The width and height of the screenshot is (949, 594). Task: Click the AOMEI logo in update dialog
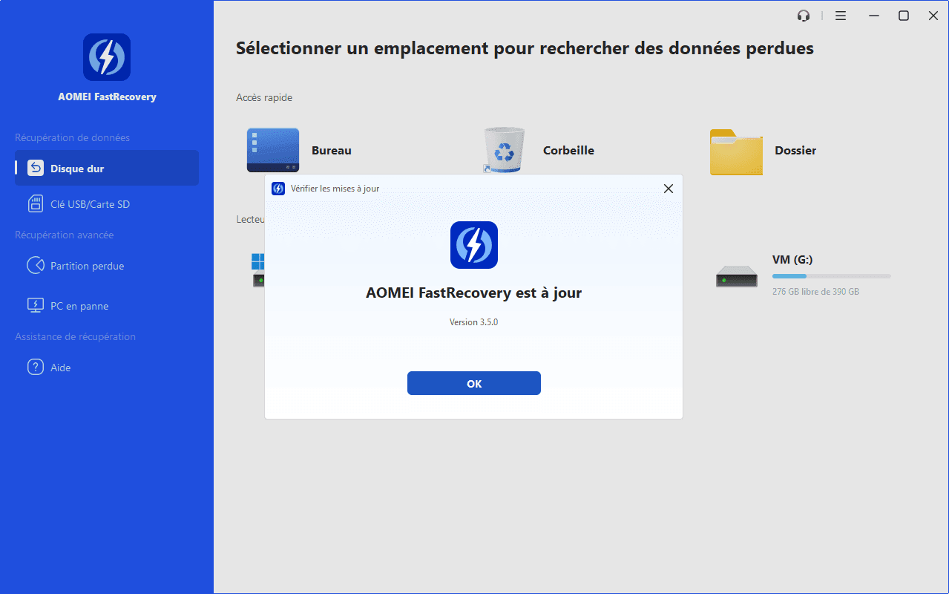click(x=473, y=245)
